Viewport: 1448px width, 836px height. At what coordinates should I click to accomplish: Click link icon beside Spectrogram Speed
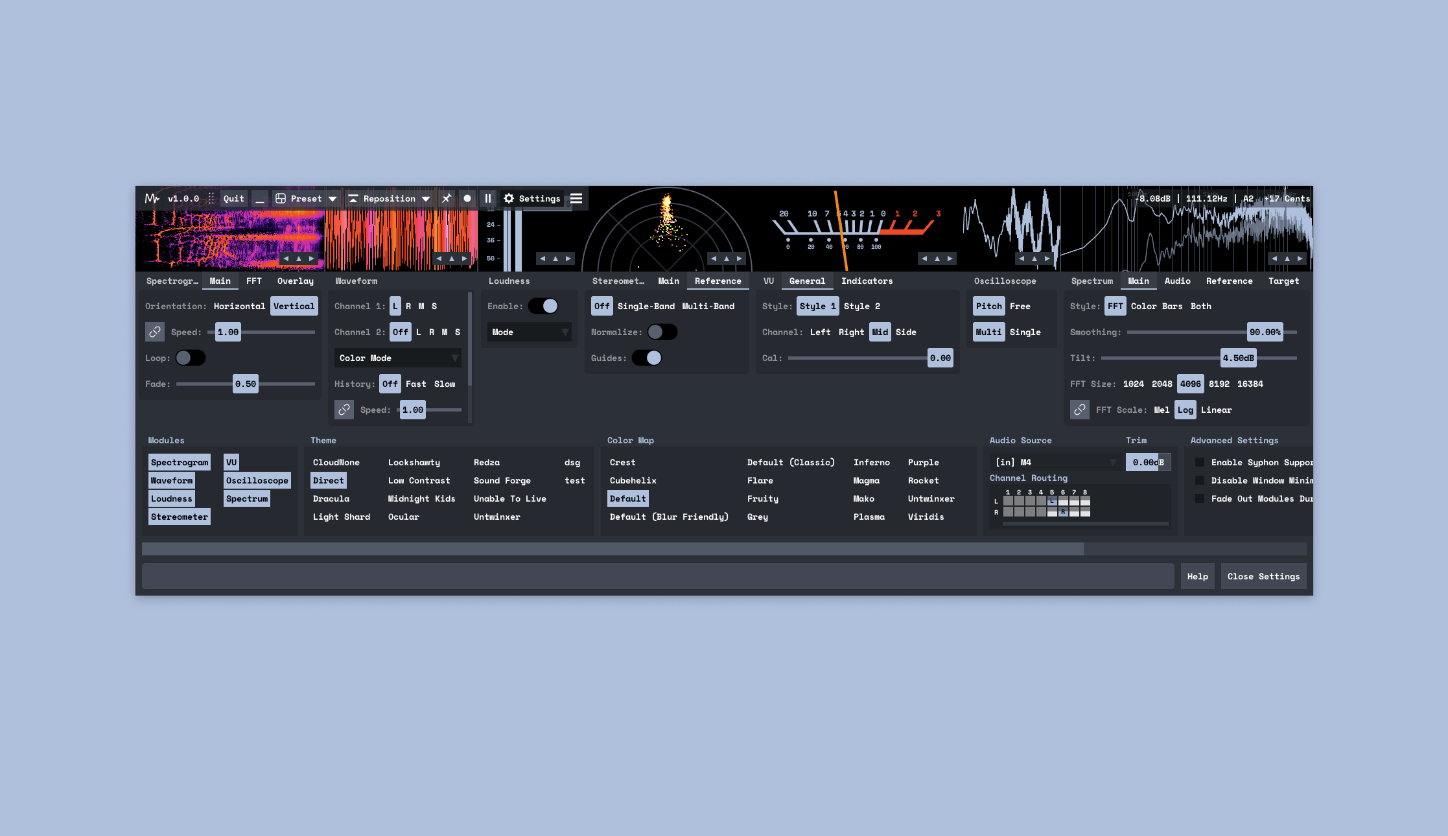click(155, 332)
